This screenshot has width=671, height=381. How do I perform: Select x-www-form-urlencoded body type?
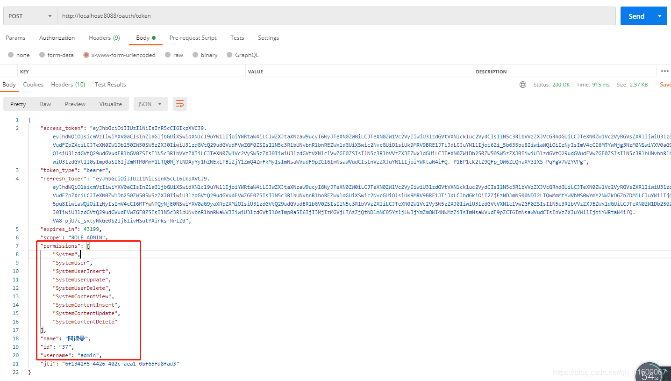[119, 55]
